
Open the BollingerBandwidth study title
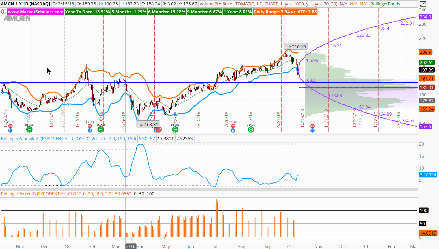point(69,139)
